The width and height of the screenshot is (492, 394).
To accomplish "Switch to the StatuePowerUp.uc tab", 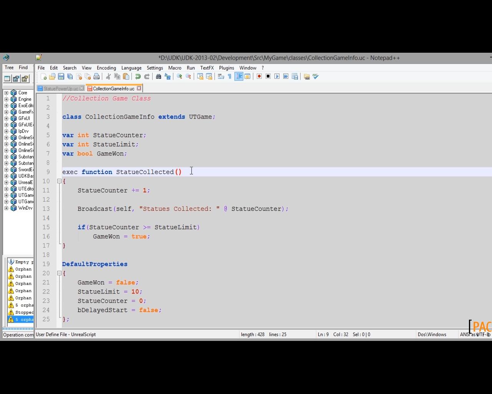I will tap(60, 88).
